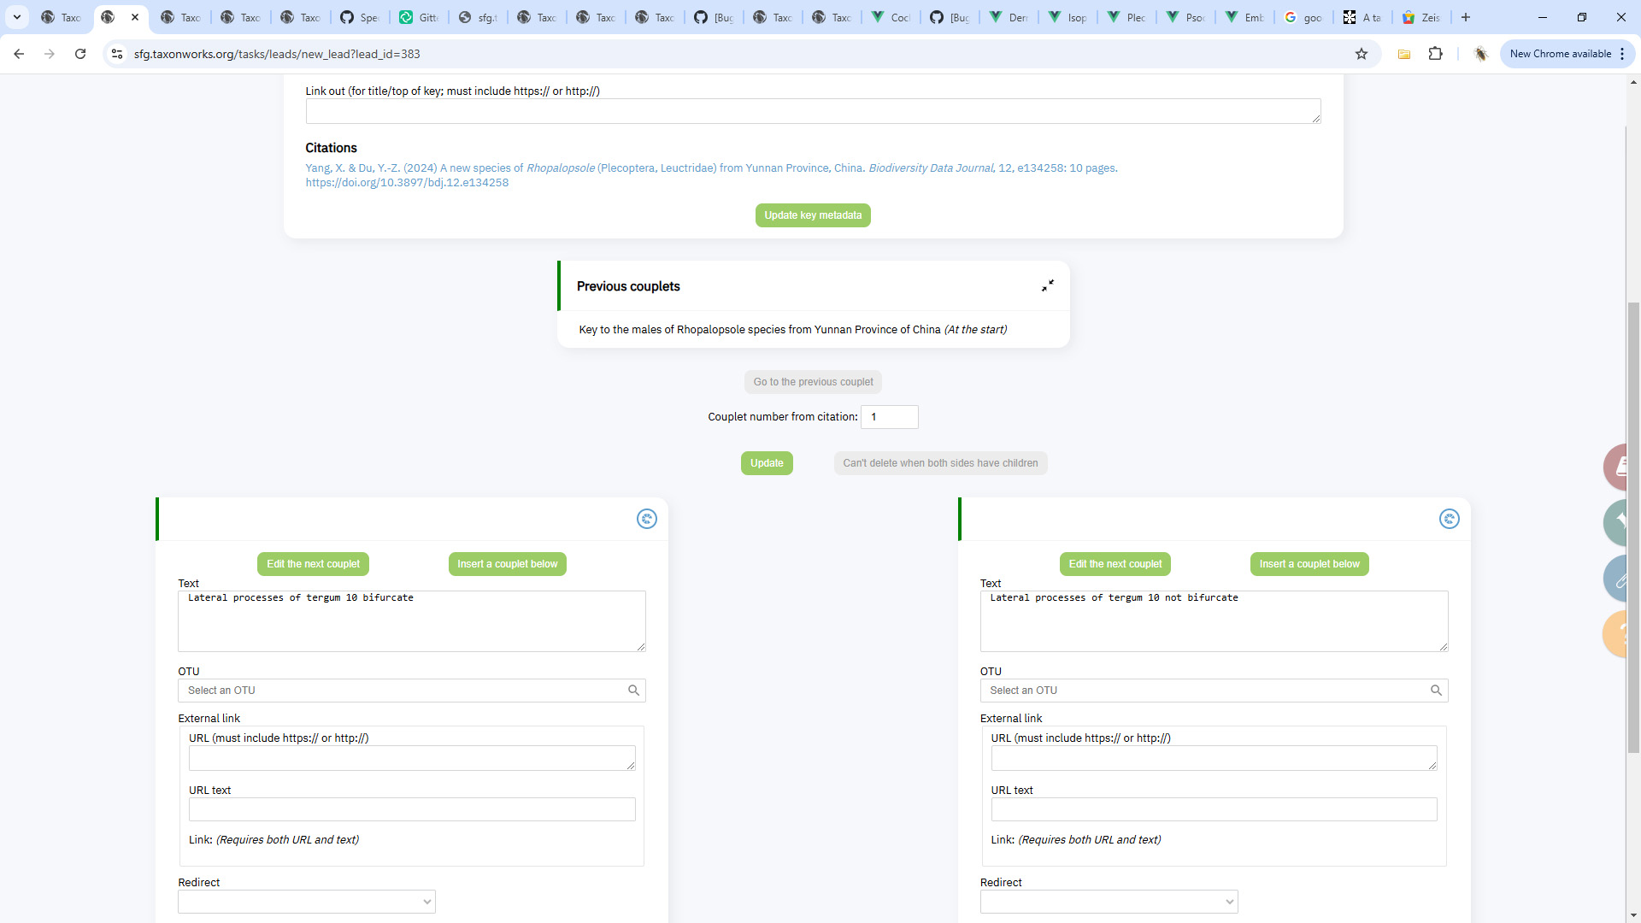Image resolution: width=1641 pixels, height=923 pixels.
Task: Open the doi.org/10.3897 link
Action: [407, 183]
